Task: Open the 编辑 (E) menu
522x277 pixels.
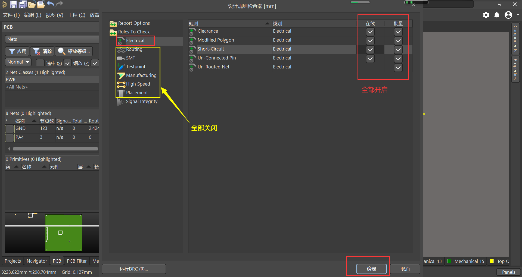Action: [33, 15]
